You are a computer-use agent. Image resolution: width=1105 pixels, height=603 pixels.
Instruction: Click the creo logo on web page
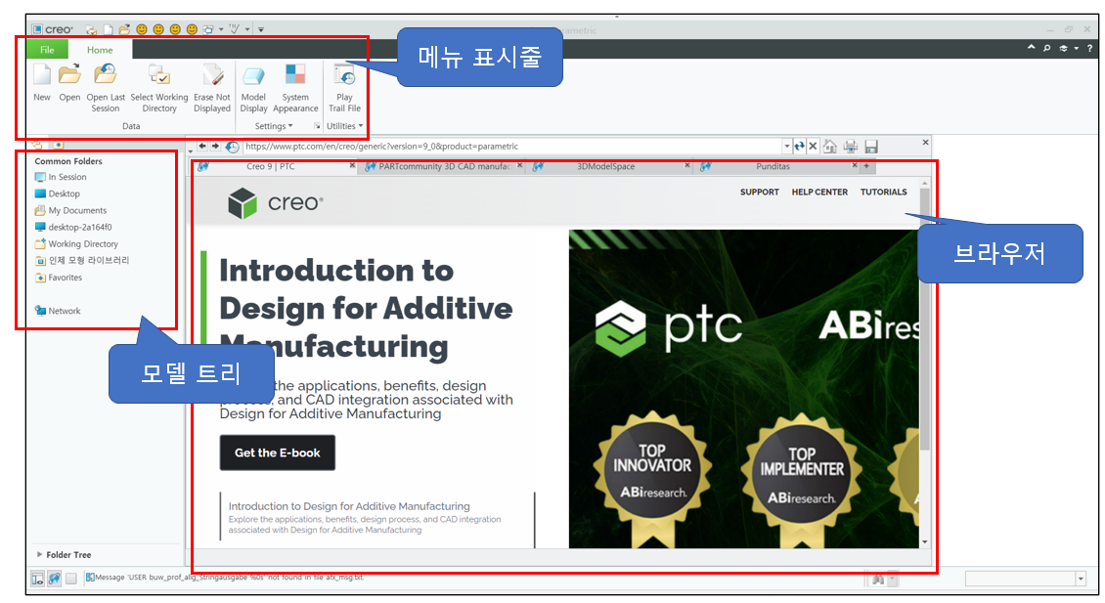(x=276, y=203)
